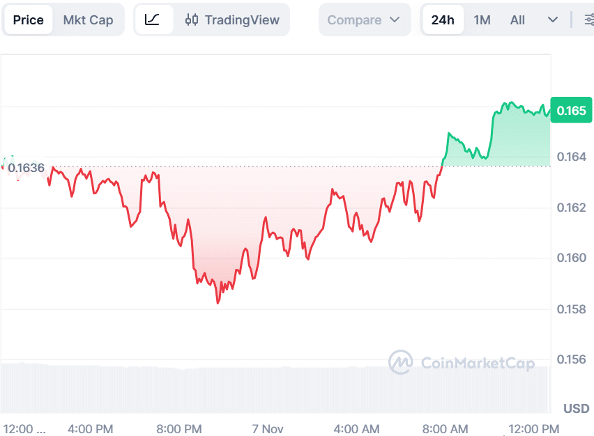The image size is (594, 436).
Task: Switch to the Mkt Cap tab
Action: [x=88, y=20]
